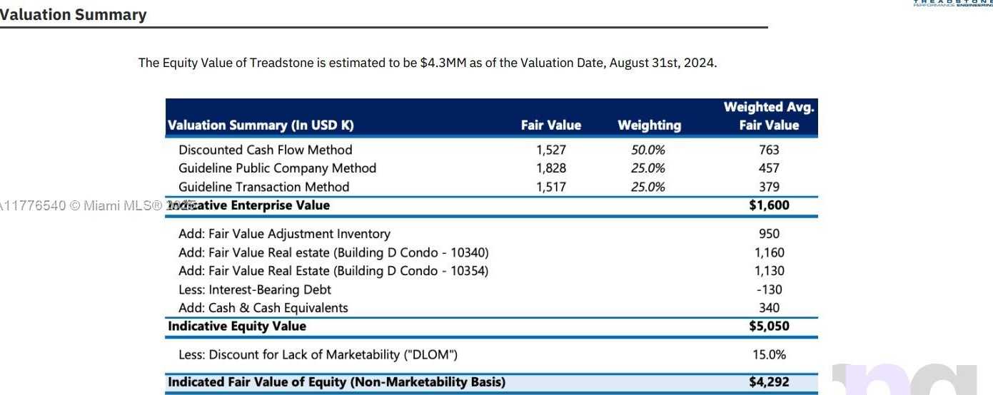Click the Treadstone logo in the corner
Image resolution: width=993 pixels, height=395 pixels.
click(953, 4)
